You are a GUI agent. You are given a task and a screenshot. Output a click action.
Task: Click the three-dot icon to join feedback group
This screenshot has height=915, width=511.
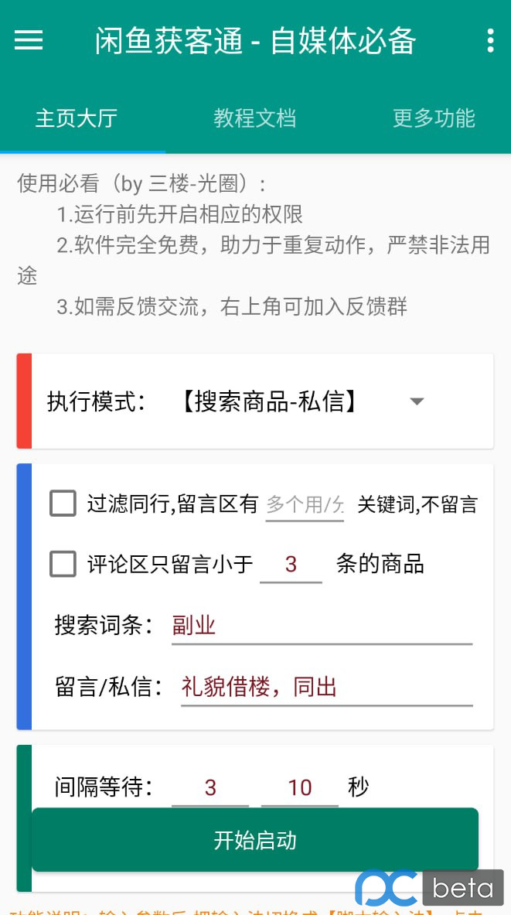[490, 40]
